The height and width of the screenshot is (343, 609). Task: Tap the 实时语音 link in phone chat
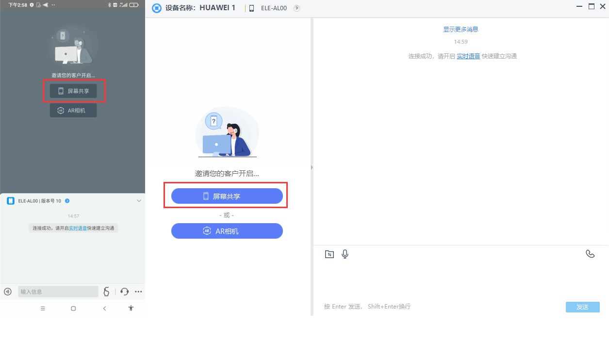(78, 228)
